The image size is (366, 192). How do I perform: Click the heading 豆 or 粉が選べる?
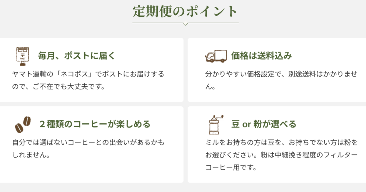pyautogui.click(x=264, y=124)
